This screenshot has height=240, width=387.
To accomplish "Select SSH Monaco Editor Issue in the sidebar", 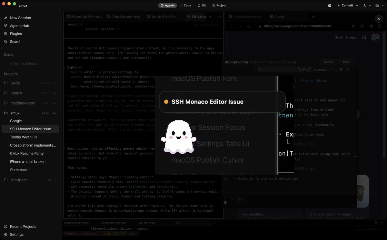I will [x=30, y=129].
